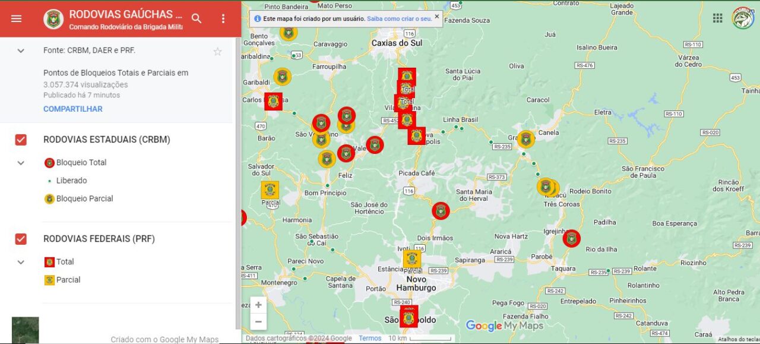This screenshot has width=760, height=344.
Task: Close the 'Este mapa foi criado' notice
Action: point(437,17)
